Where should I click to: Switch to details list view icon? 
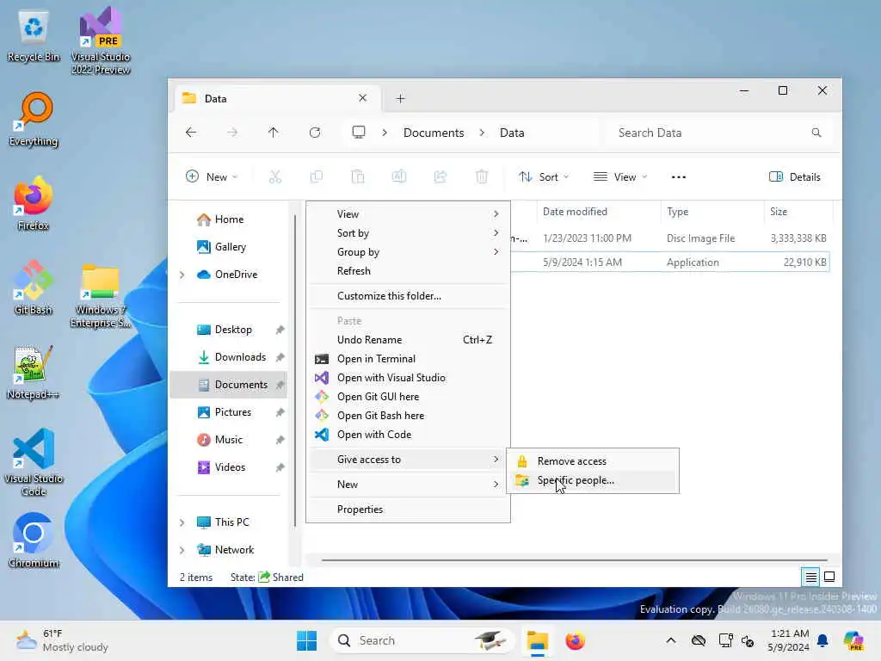(810, 577)
